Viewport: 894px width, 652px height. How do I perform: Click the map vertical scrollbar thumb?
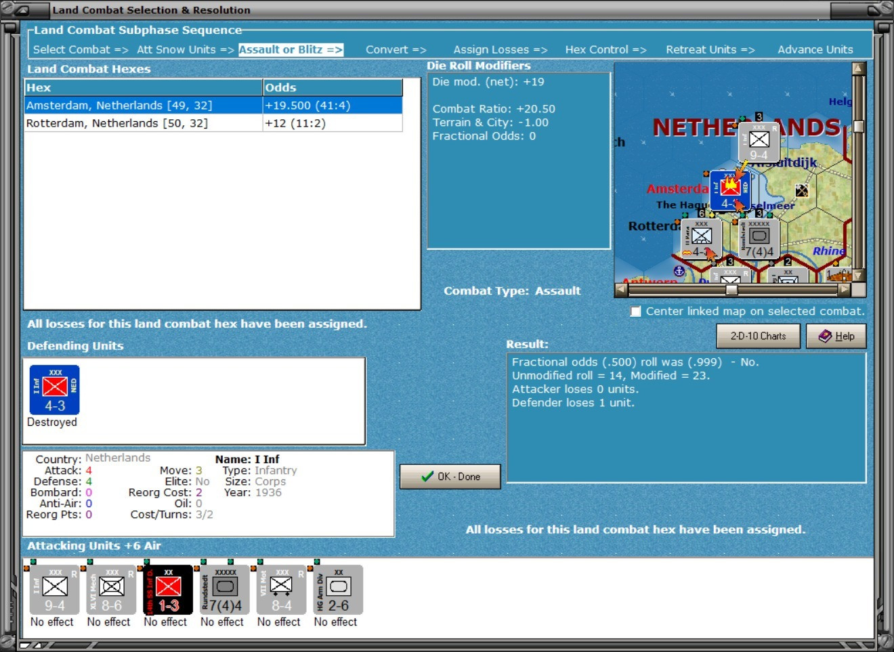click(859, 127)
